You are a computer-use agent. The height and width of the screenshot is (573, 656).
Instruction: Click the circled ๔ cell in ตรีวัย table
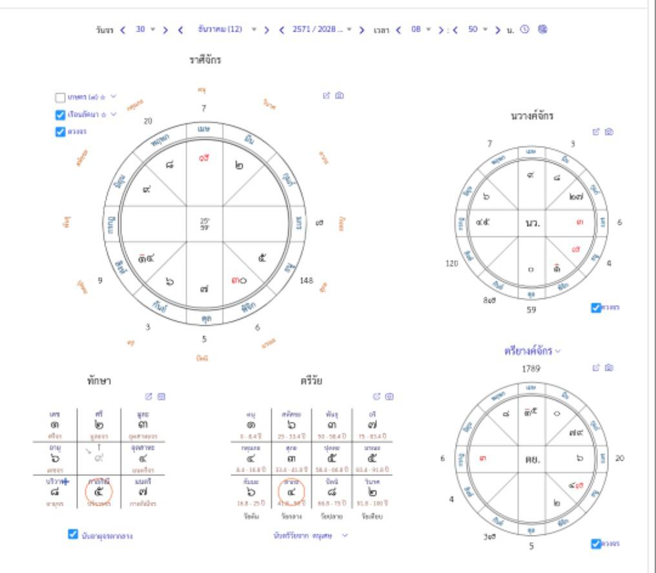[x=291, y=492]
